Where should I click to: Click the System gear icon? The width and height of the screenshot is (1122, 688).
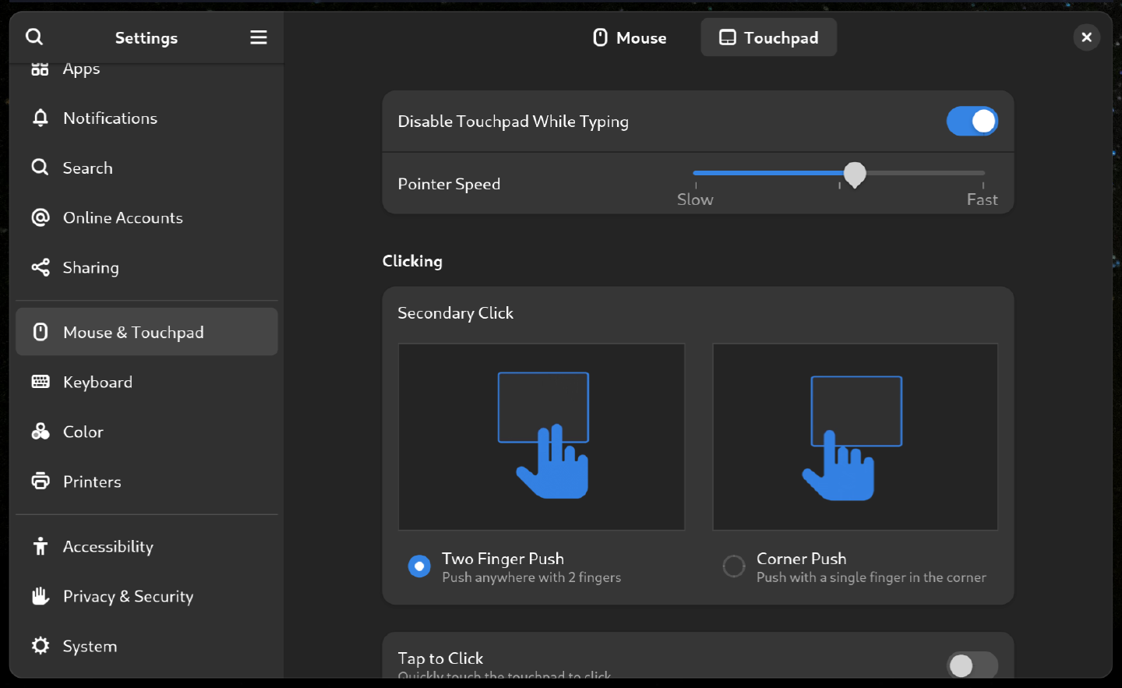[x=41, y=646]
